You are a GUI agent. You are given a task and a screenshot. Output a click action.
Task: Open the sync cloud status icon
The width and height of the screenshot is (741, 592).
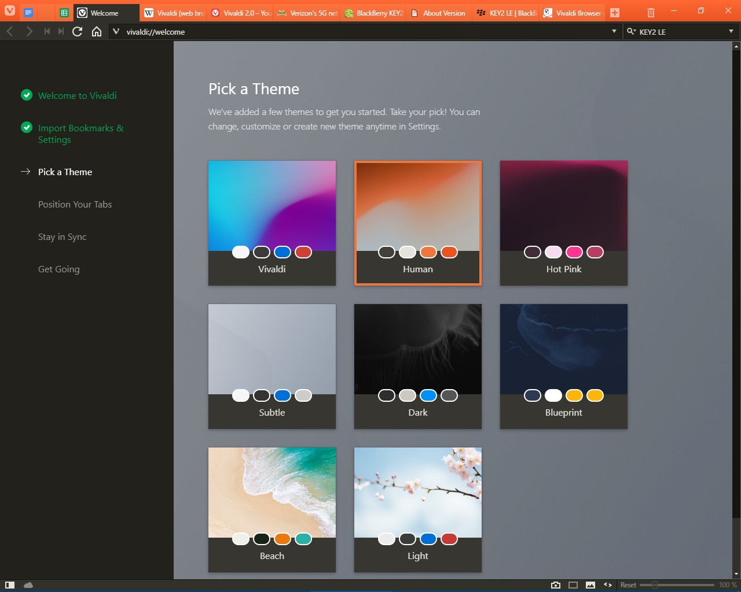coord(28,585)
